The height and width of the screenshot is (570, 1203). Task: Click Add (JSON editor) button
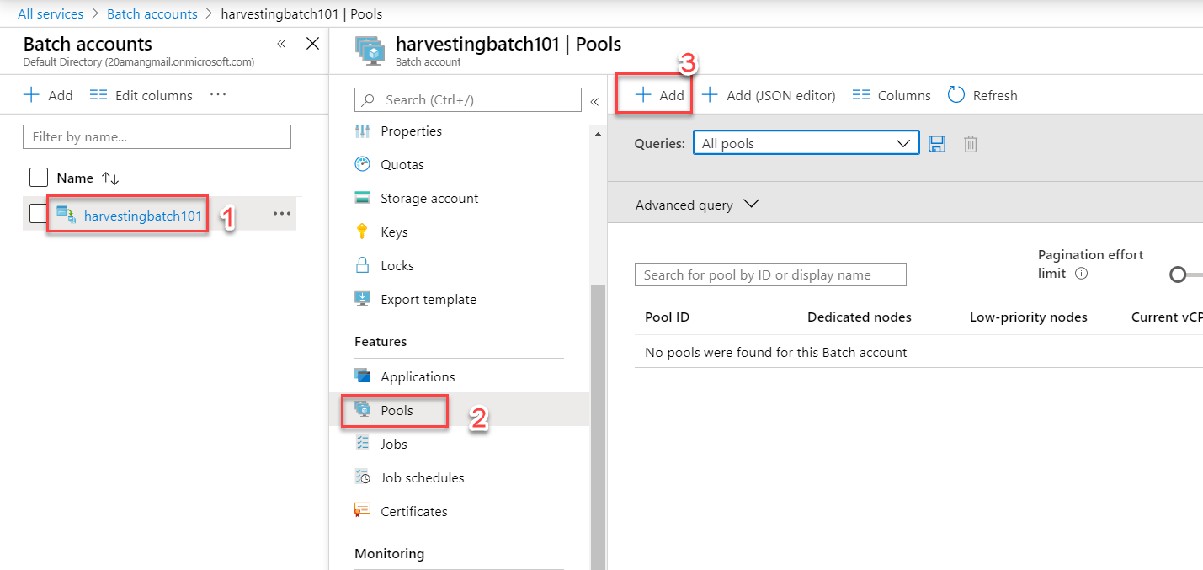click(x=769, y=95)
